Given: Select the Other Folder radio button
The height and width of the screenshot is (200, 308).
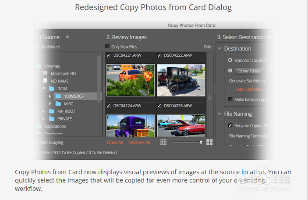Looking at the screenshot, I should (x=230, y=70).
